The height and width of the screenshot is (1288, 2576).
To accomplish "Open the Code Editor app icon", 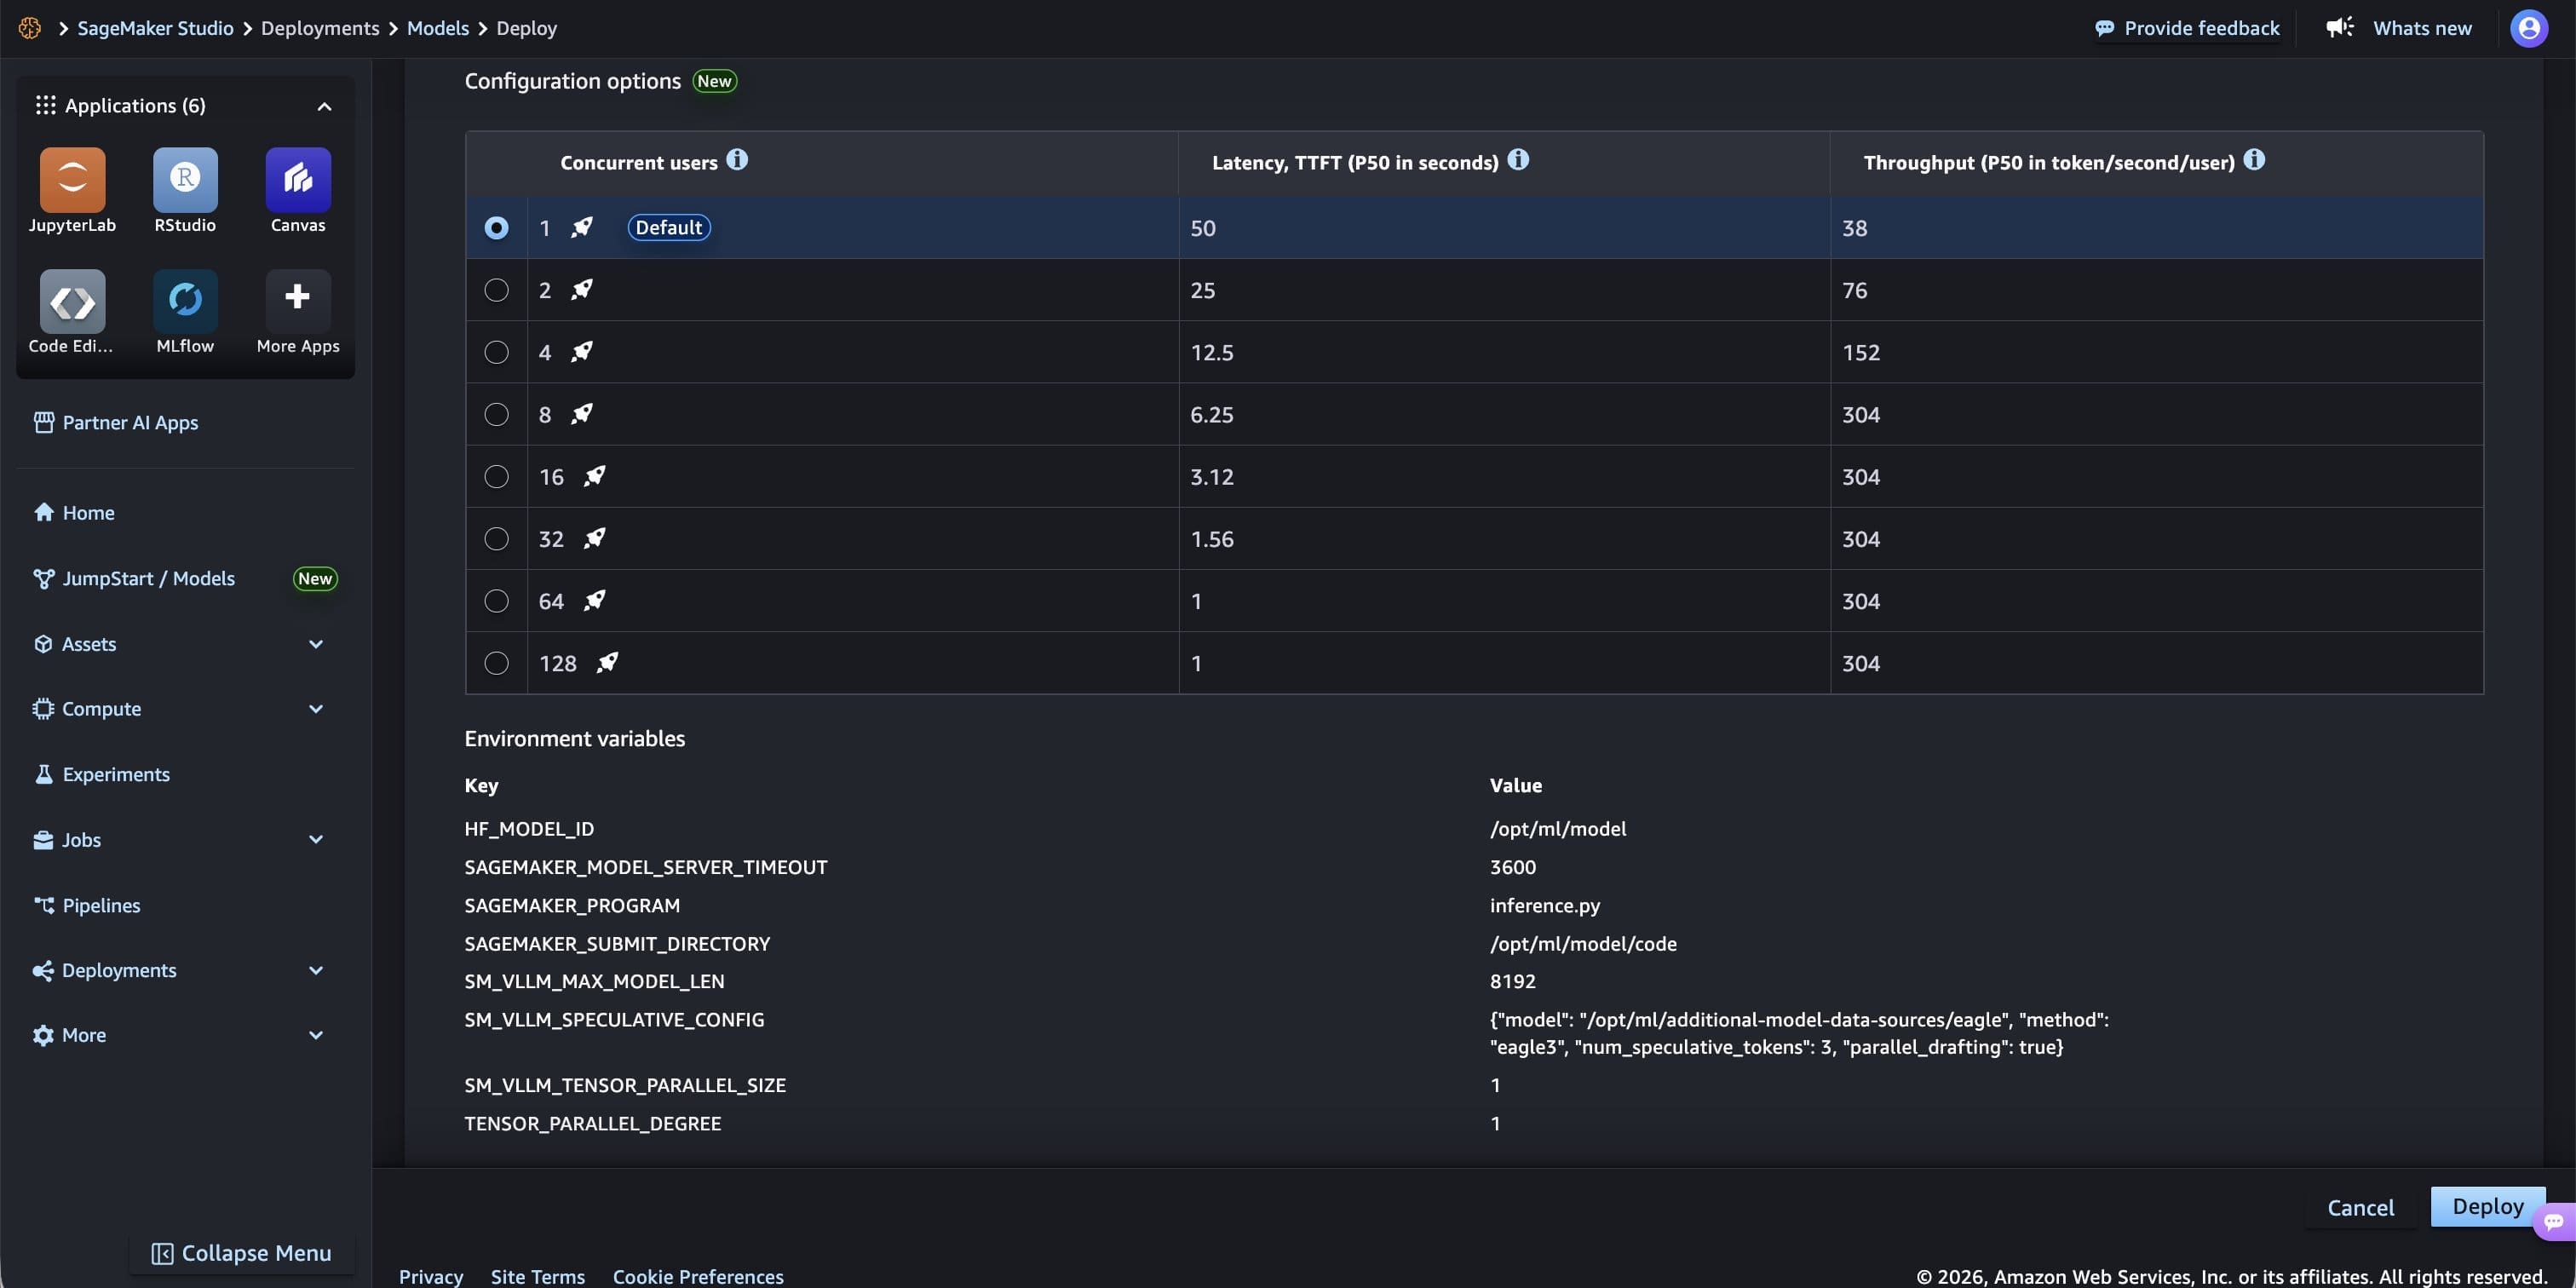I will (72, 301).
